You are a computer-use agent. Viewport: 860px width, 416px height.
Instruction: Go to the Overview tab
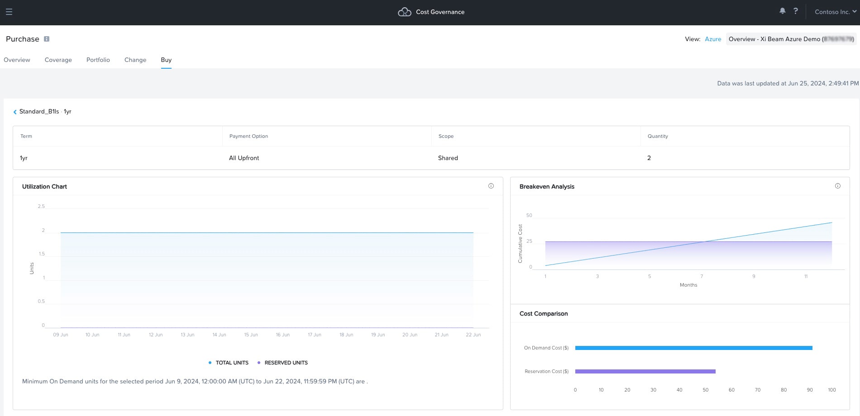point(17,60)
